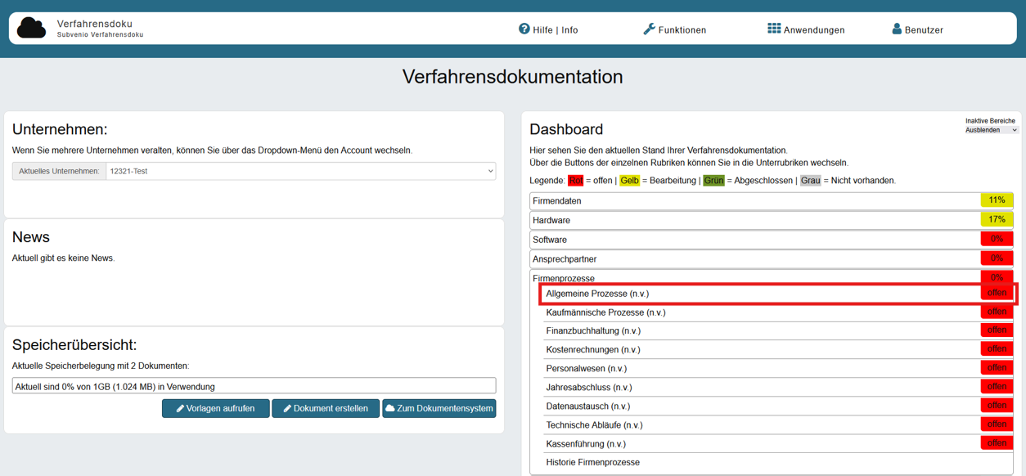Click the Verfahrensdokumentation page heading

[x=513, y=77]
